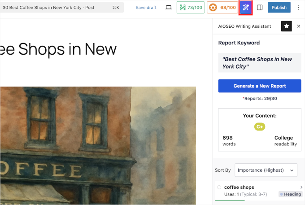Click Save draft link
Screen dimensions: 305x205
(x=146, y=8)
